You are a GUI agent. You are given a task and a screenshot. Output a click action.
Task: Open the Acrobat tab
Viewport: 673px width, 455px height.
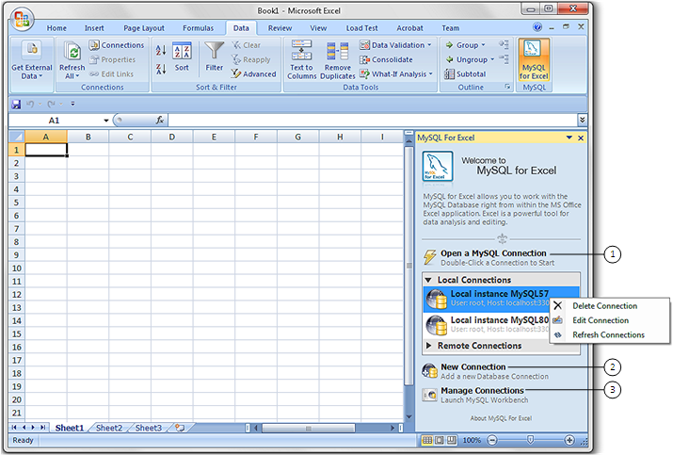pyautogui.click(x=409, y=28)
